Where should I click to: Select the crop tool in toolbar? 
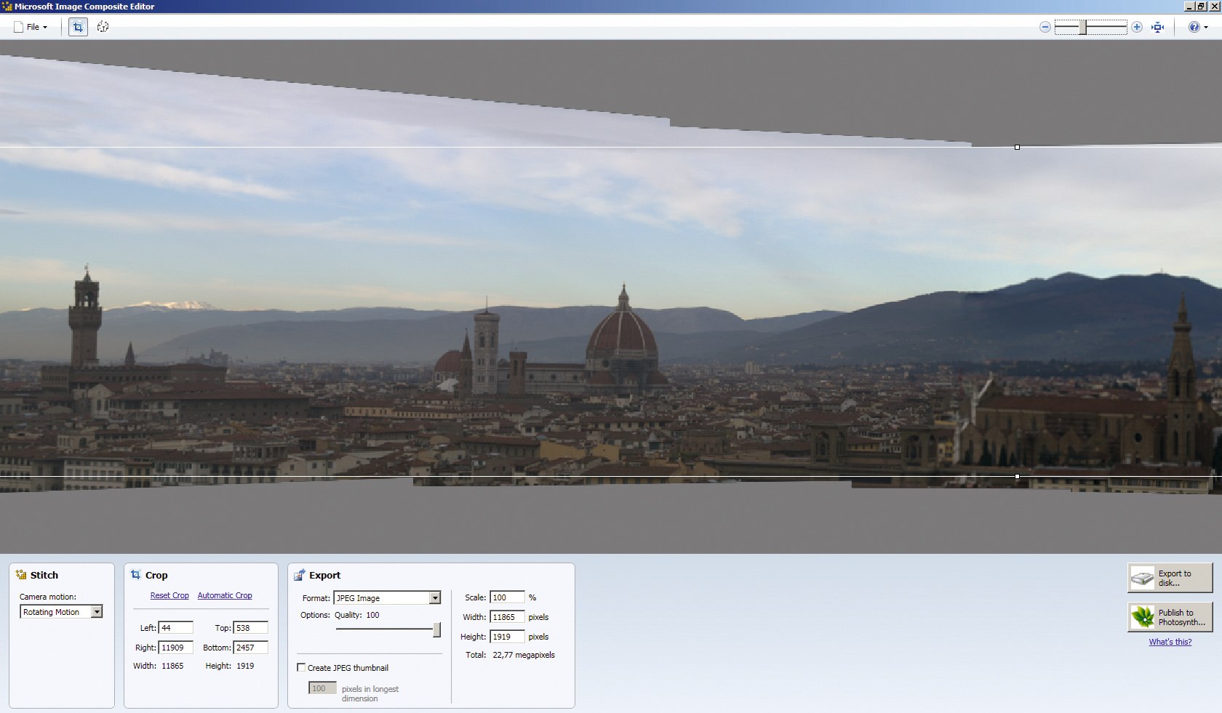[x=78, y=27]
